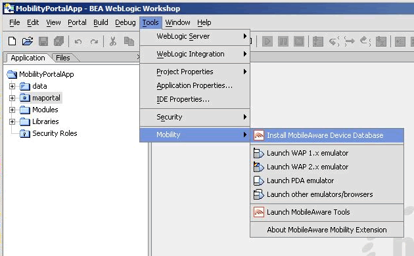Open the File menu
The width and height of the screenshot is (414, 256).
click(x=14, y=23)
